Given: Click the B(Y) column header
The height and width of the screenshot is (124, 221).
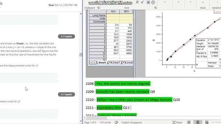Looking at the screenshot, I should [126, 11].
